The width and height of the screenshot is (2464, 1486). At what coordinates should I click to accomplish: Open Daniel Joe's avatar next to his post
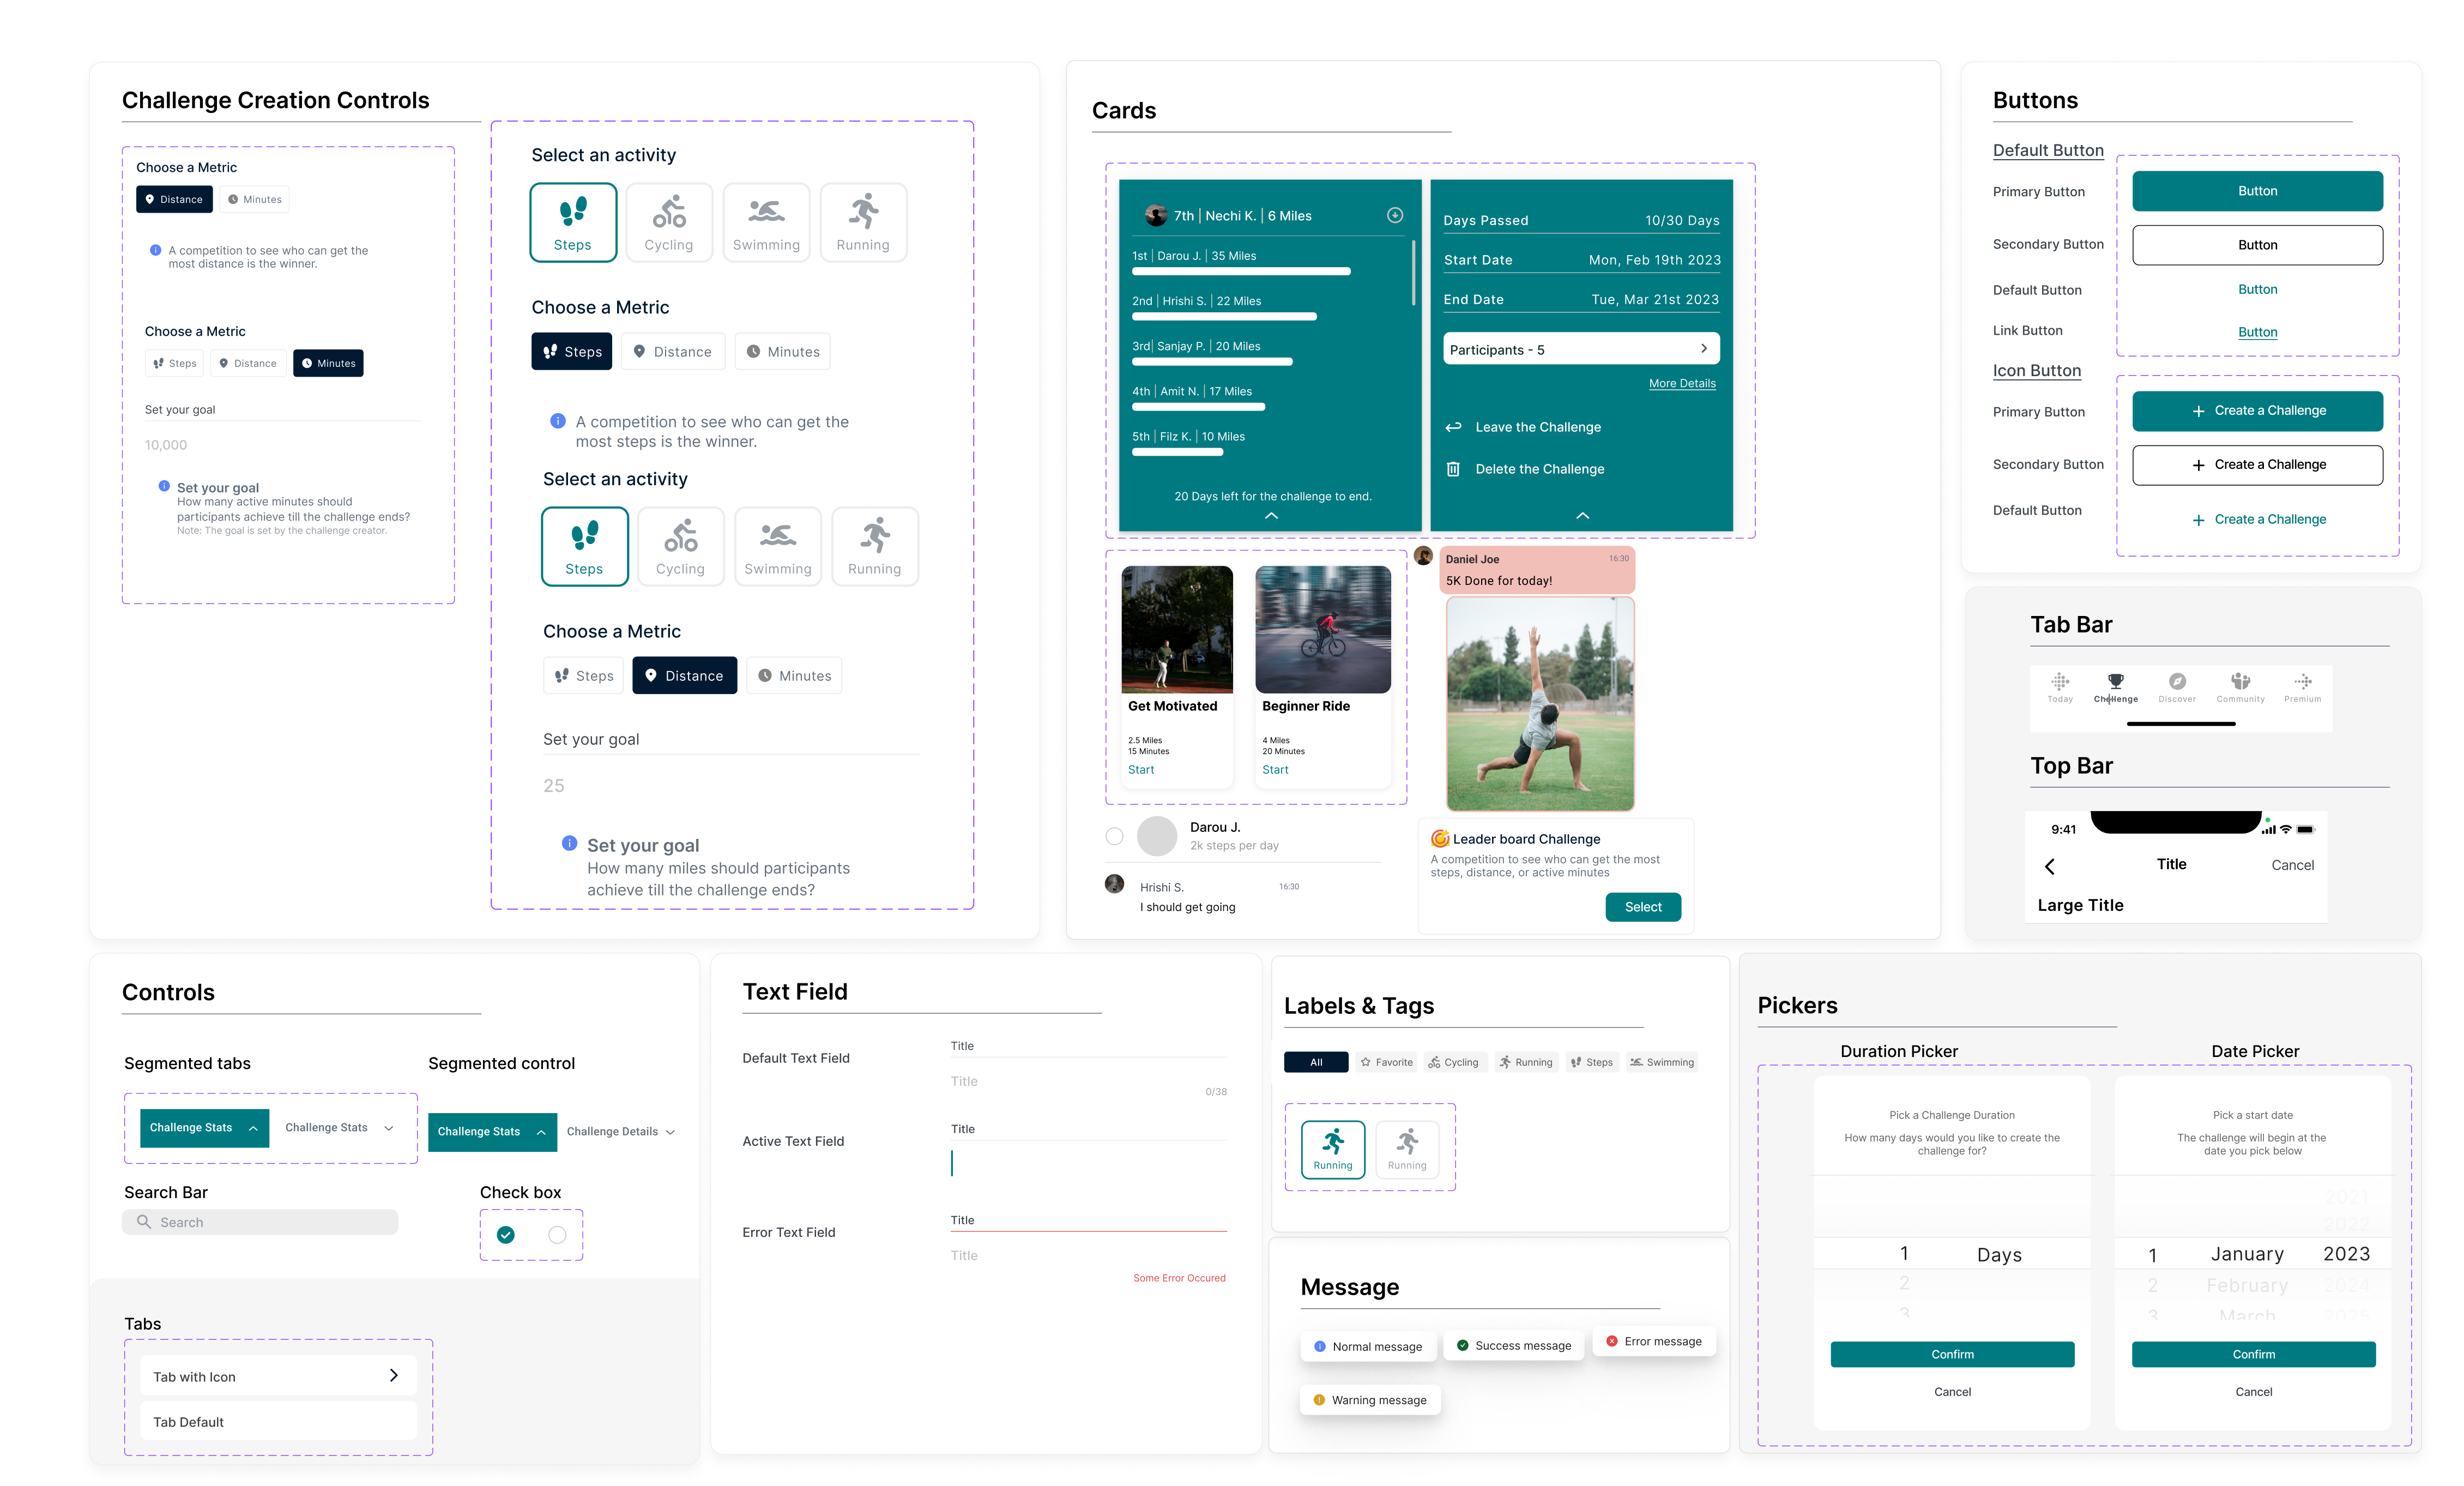[x=1424, y=556]
